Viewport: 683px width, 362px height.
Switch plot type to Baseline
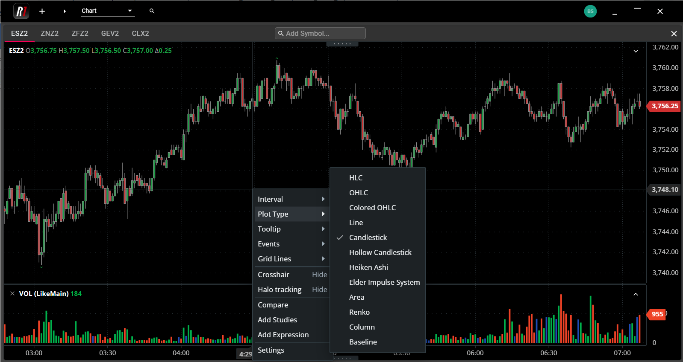tap(378, 342)
